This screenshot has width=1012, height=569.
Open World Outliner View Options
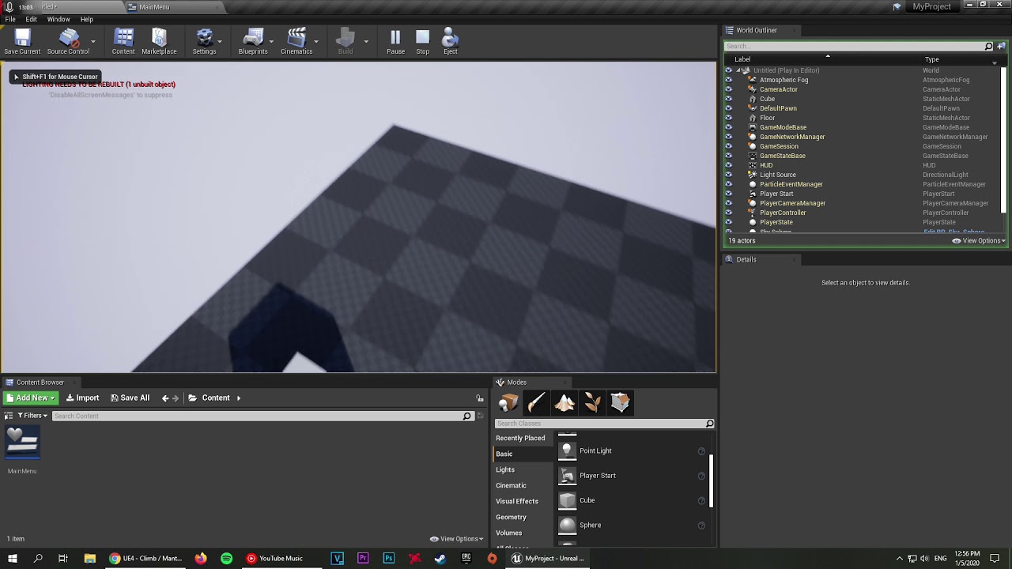click(979, 241)
